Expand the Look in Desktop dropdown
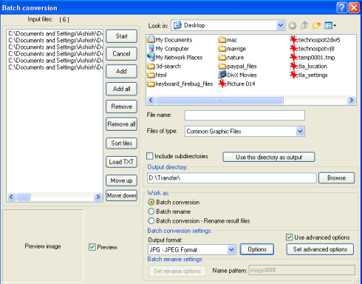This screenshot has width=362, height=284. click(281, 25)
